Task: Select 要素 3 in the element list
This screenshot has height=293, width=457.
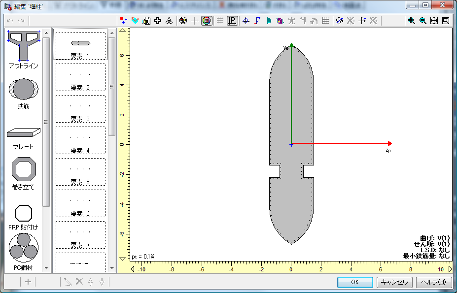Action: point(80,109)
